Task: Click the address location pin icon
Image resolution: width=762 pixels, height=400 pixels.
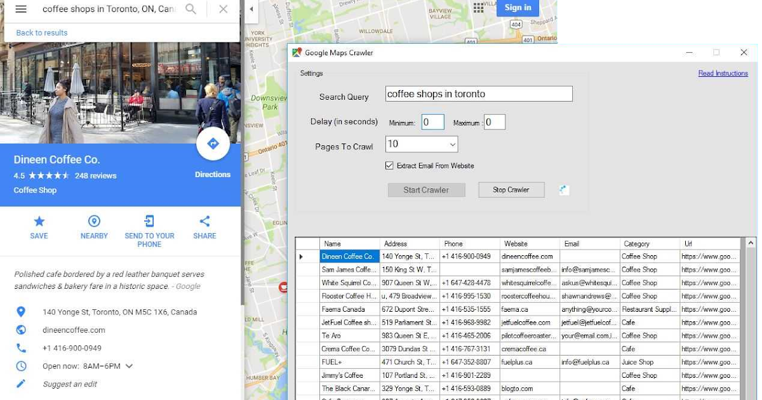Action: pyautogui.click(x=21, y=312)
